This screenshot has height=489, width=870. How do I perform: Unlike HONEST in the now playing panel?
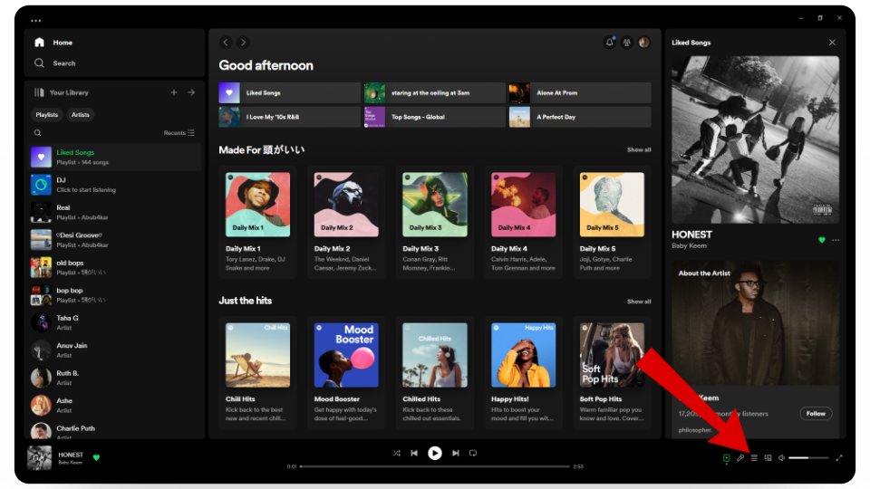point(822,240)
